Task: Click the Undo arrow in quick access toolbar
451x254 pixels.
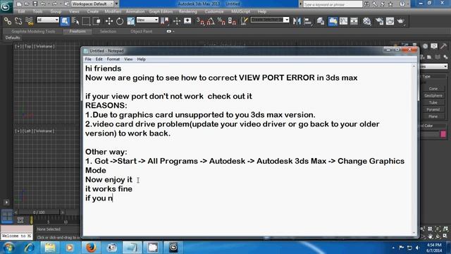Action: (x=43, y=4)
